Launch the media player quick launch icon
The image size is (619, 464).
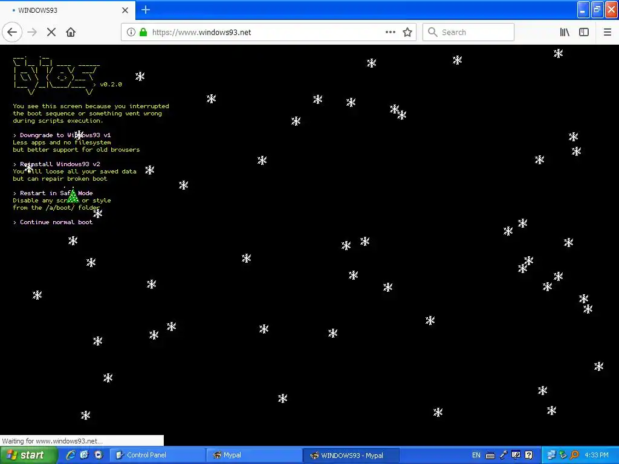[99, 455]
